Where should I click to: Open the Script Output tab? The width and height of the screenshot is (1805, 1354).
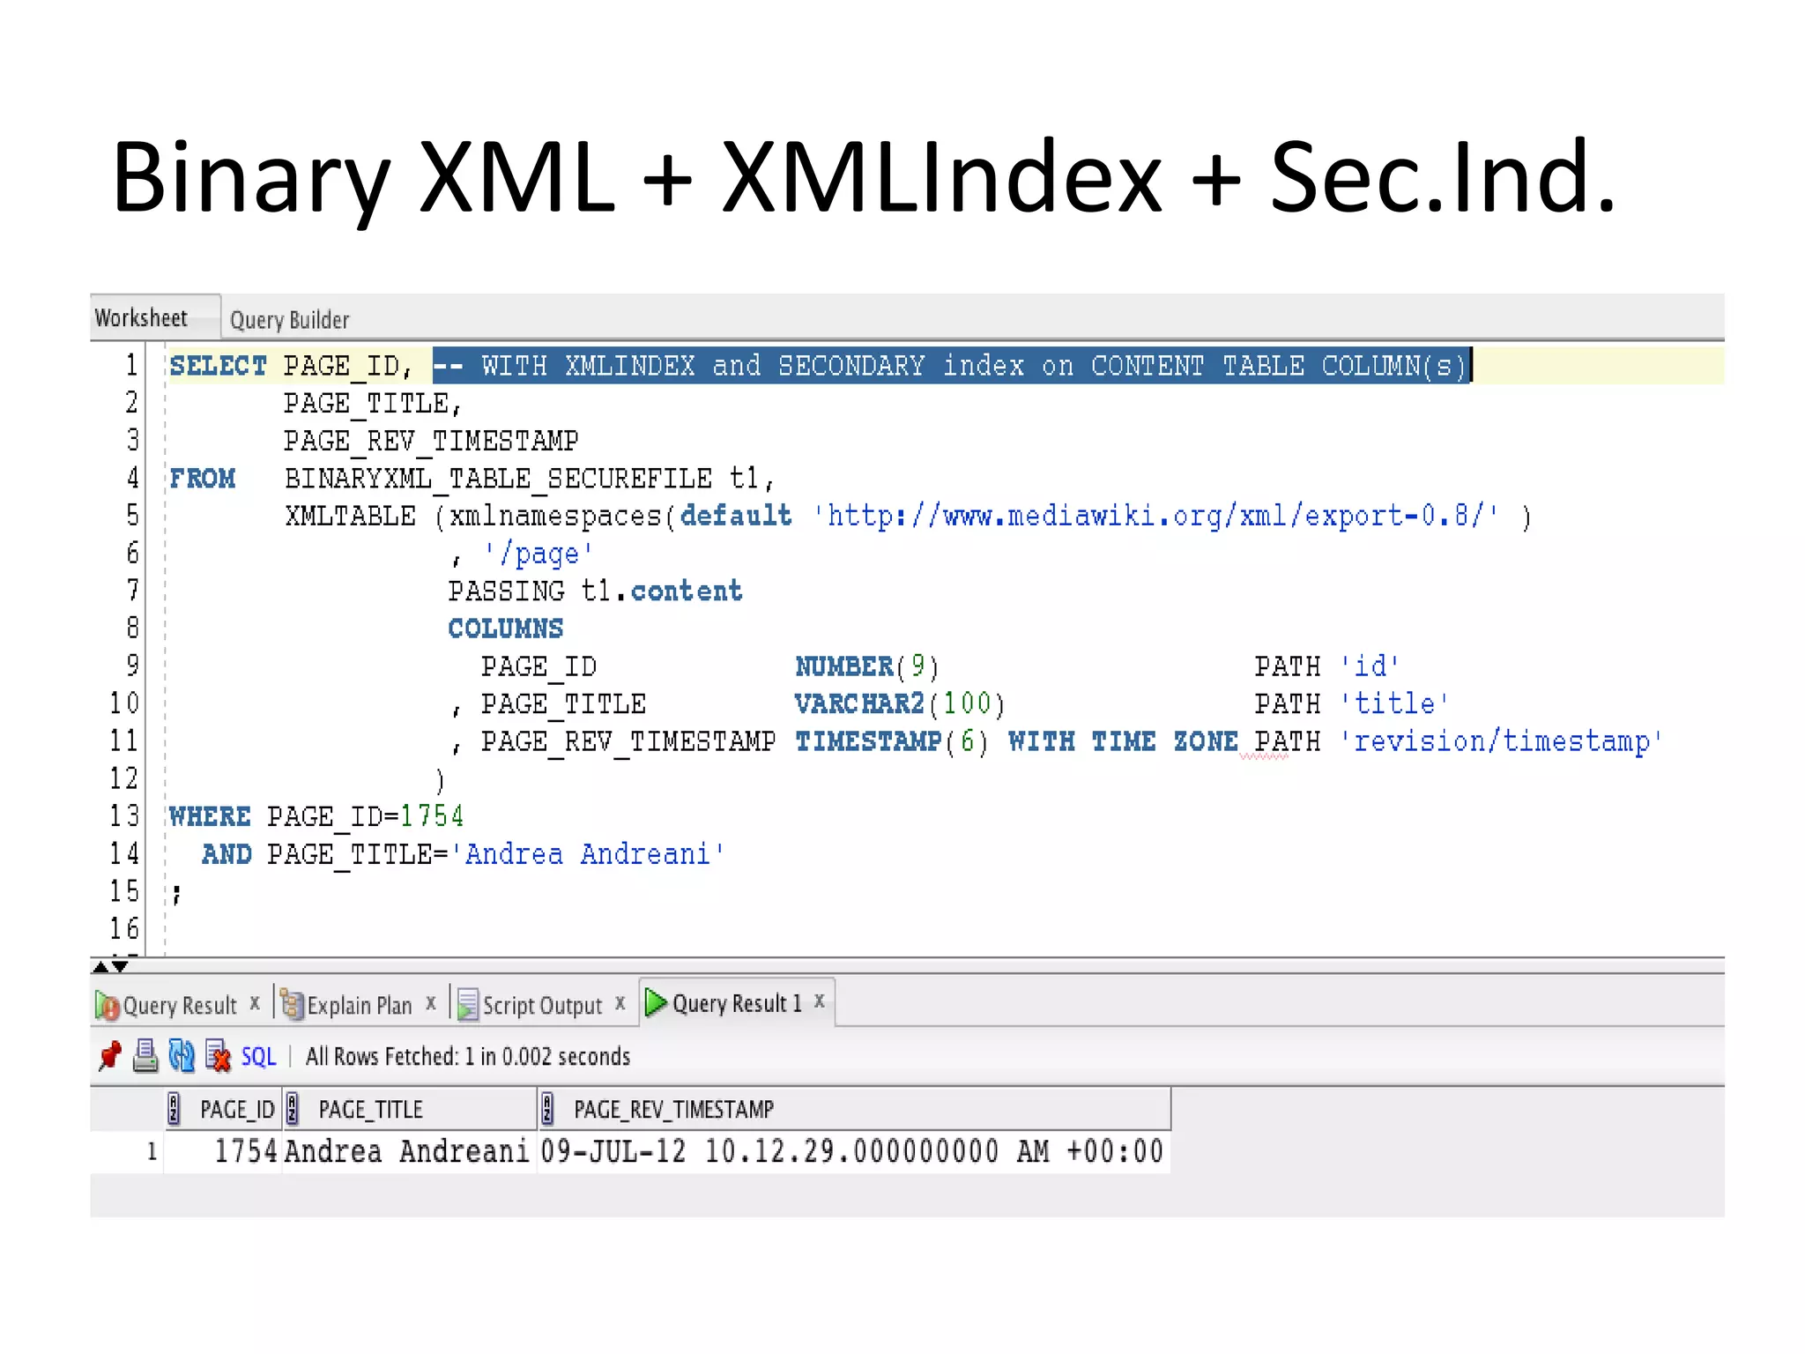click(x=542, y=1005)
